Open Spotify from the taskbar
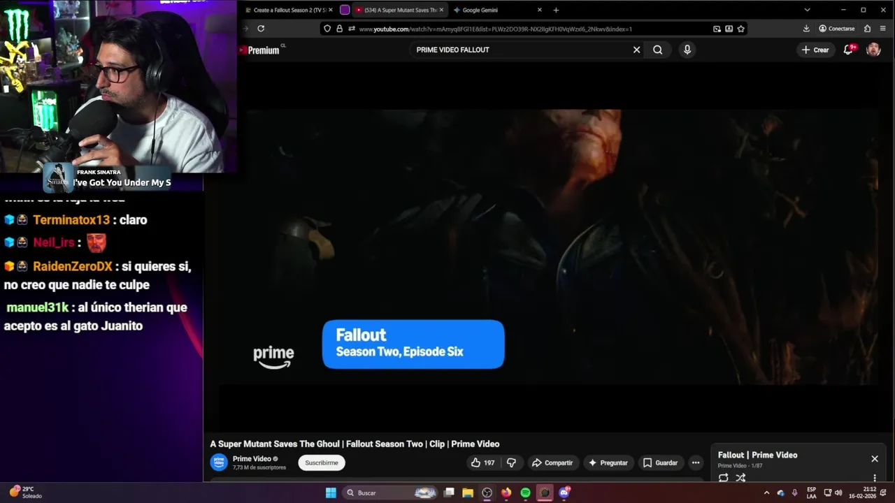This screenshot has width=895, height=503. (525, 493)
